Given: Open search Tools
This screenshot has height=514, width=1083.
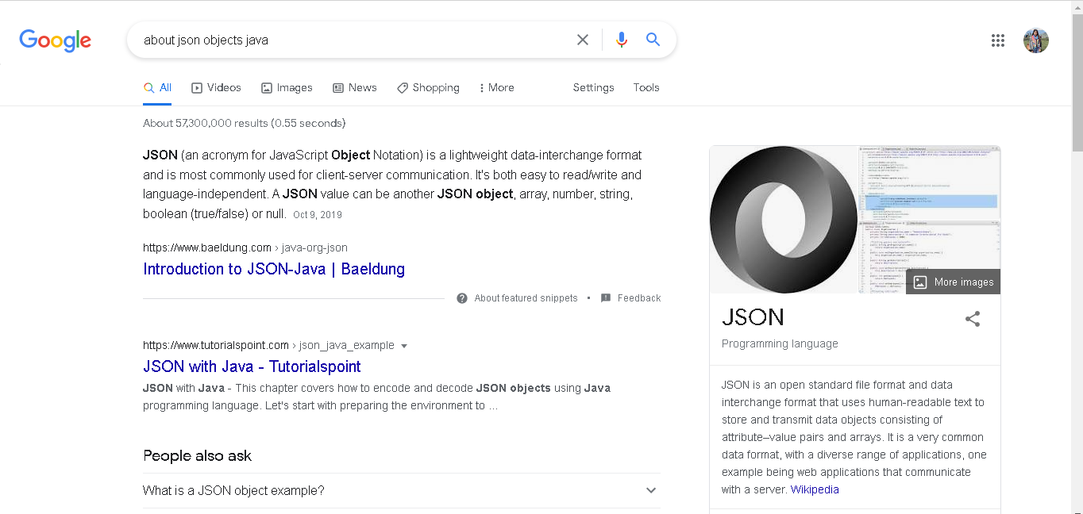Looking at the screenshot, I should 646,87.
